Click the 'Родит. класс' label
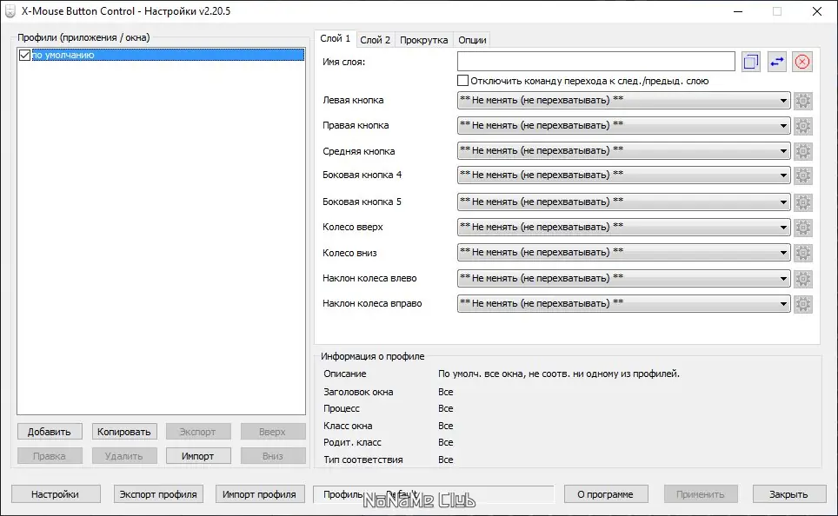Screen dimensions: 838x516 point(352,442)
